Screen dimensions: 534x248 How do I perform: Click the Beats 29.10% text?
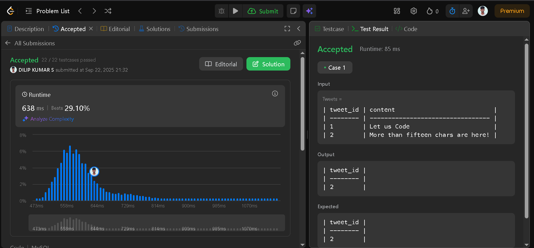[70, 108]
